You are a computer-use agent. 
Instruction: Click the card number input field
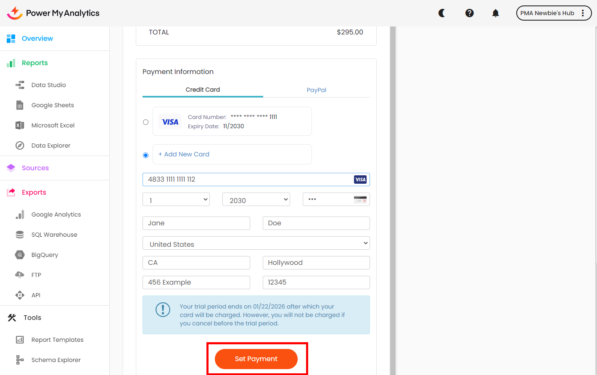248,180
